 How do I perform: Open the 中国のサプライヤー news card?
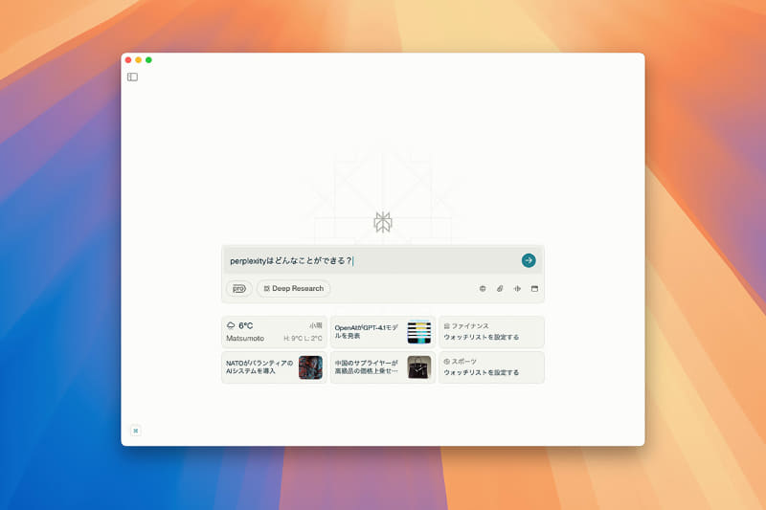click(x=382, y=367)
